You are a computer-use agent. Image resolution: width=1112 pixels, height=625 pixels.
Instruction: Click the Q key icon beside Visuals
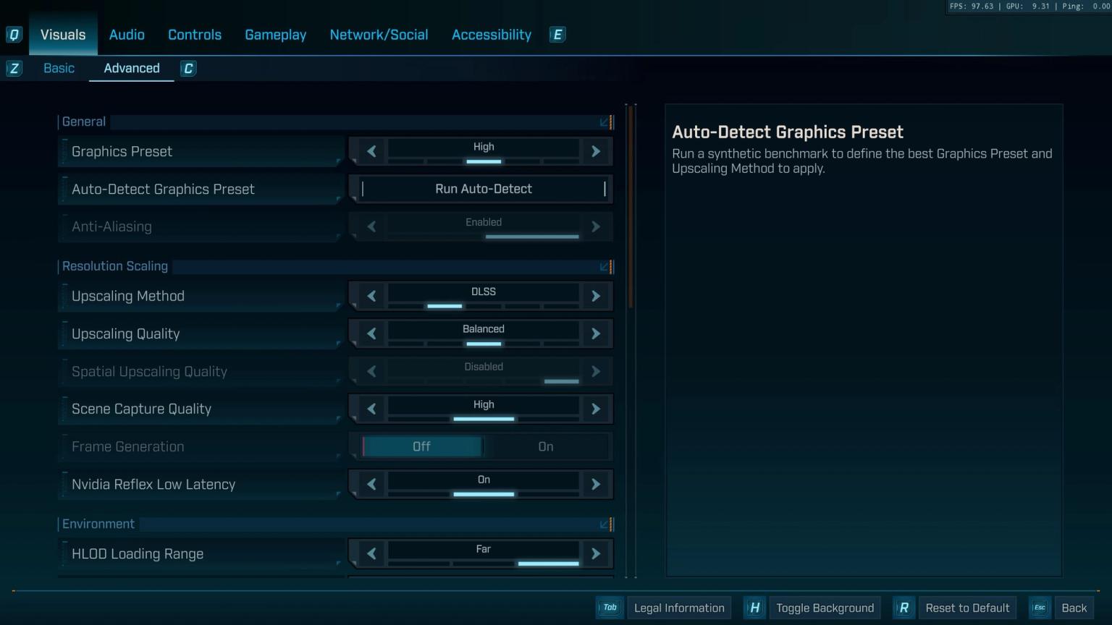tap(13, 34)
